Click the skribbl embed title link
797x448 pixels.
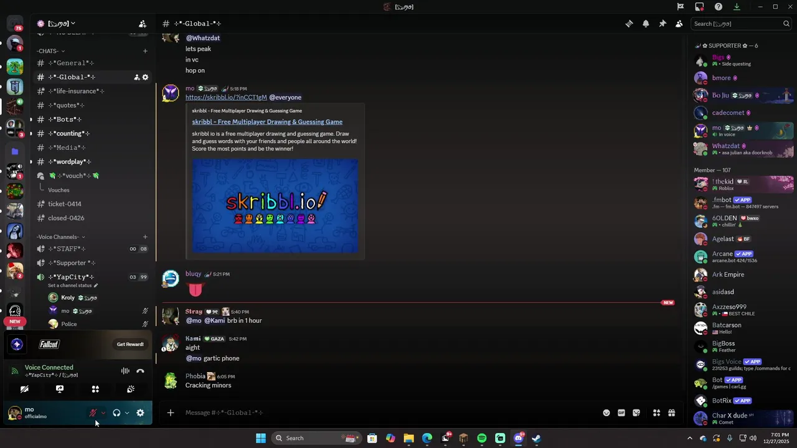(267, 122)
